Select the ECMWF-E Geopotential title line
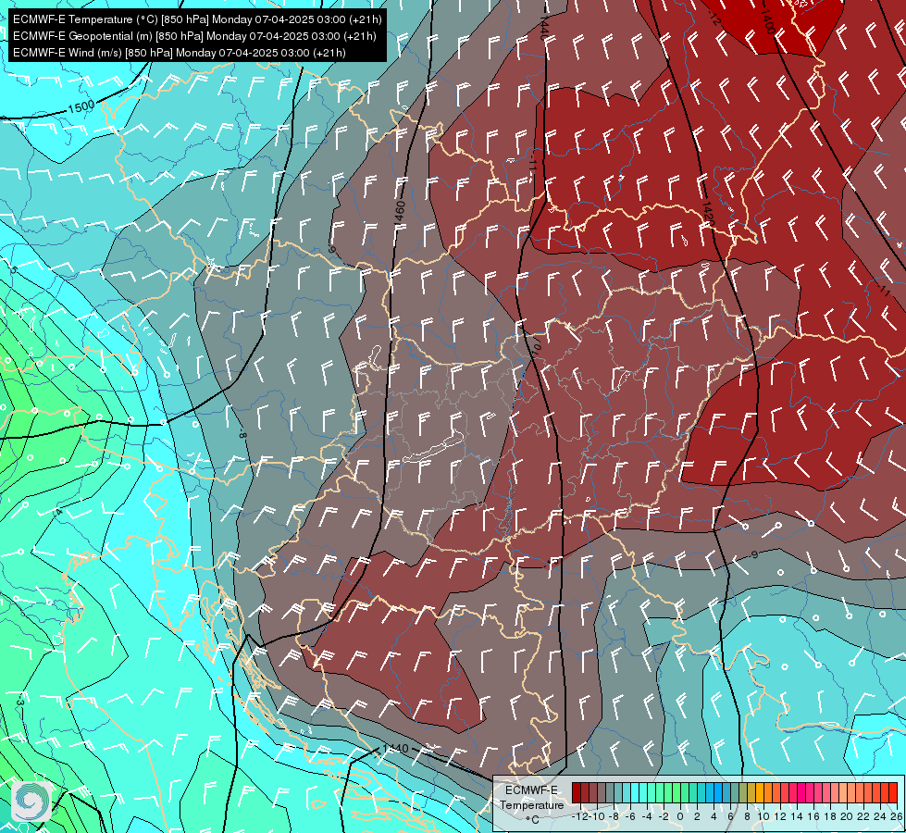 pyautogui.click(x=194, y=36)
